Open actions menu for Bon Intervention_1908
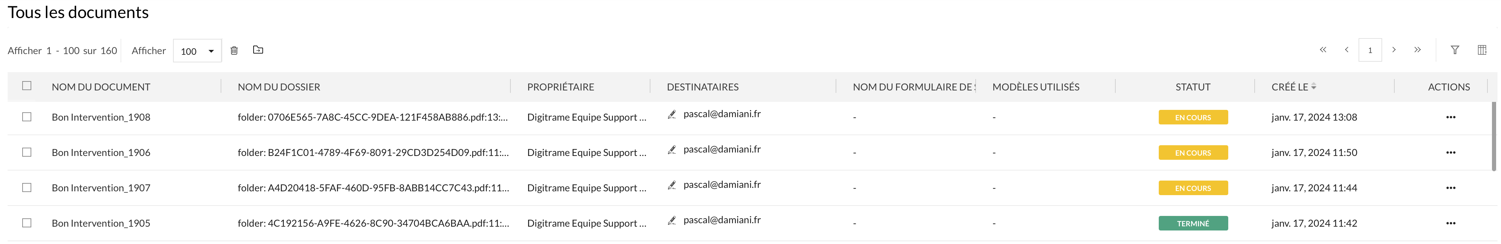Viewport: 1501px width, 244px height. pyautogui.click(x=1450, y=117)
